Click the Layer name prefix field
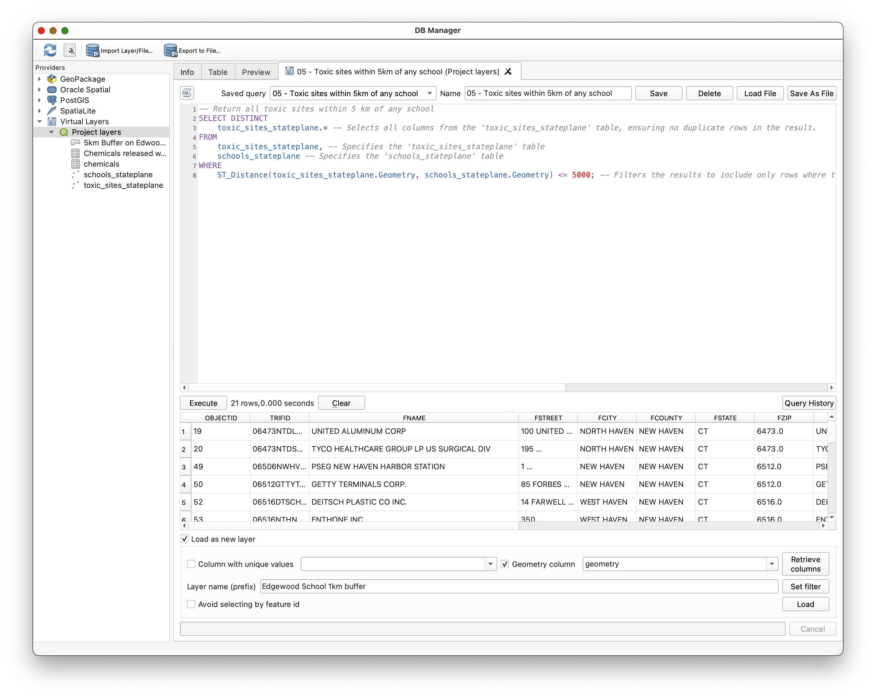The image size is (876, 699). pyautogui.click(x=519, y=586)
